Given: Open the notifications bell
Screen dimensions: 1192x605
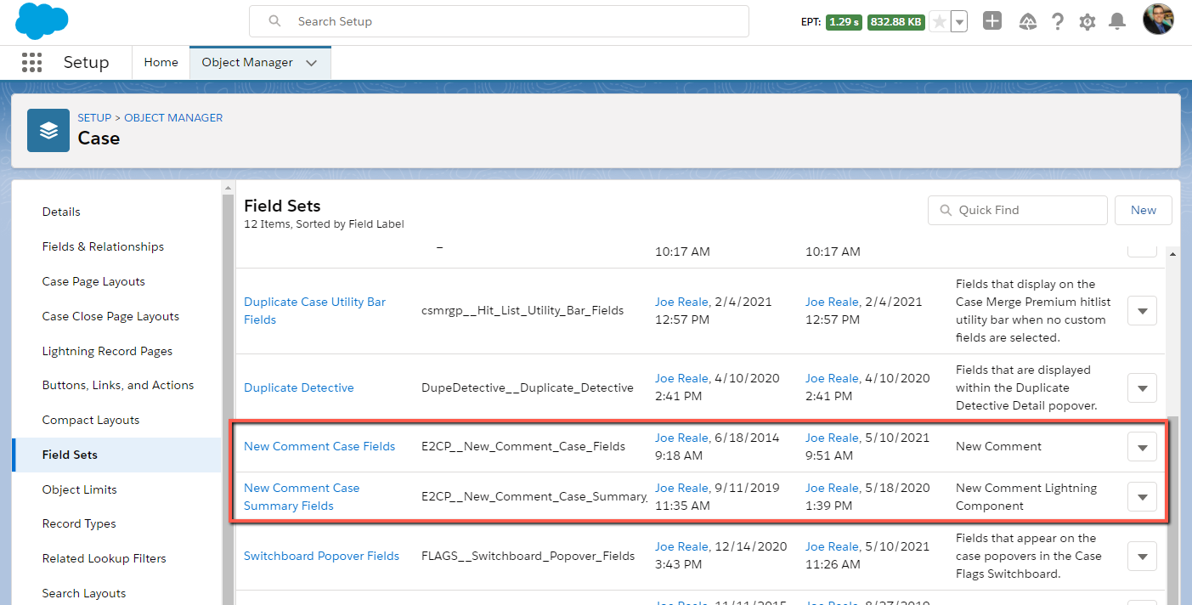Looking at the screenshot, I should [1117, 22].
